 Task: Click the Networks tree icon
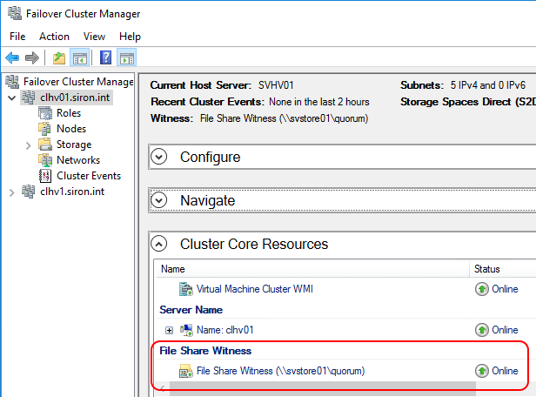(45, 160)
